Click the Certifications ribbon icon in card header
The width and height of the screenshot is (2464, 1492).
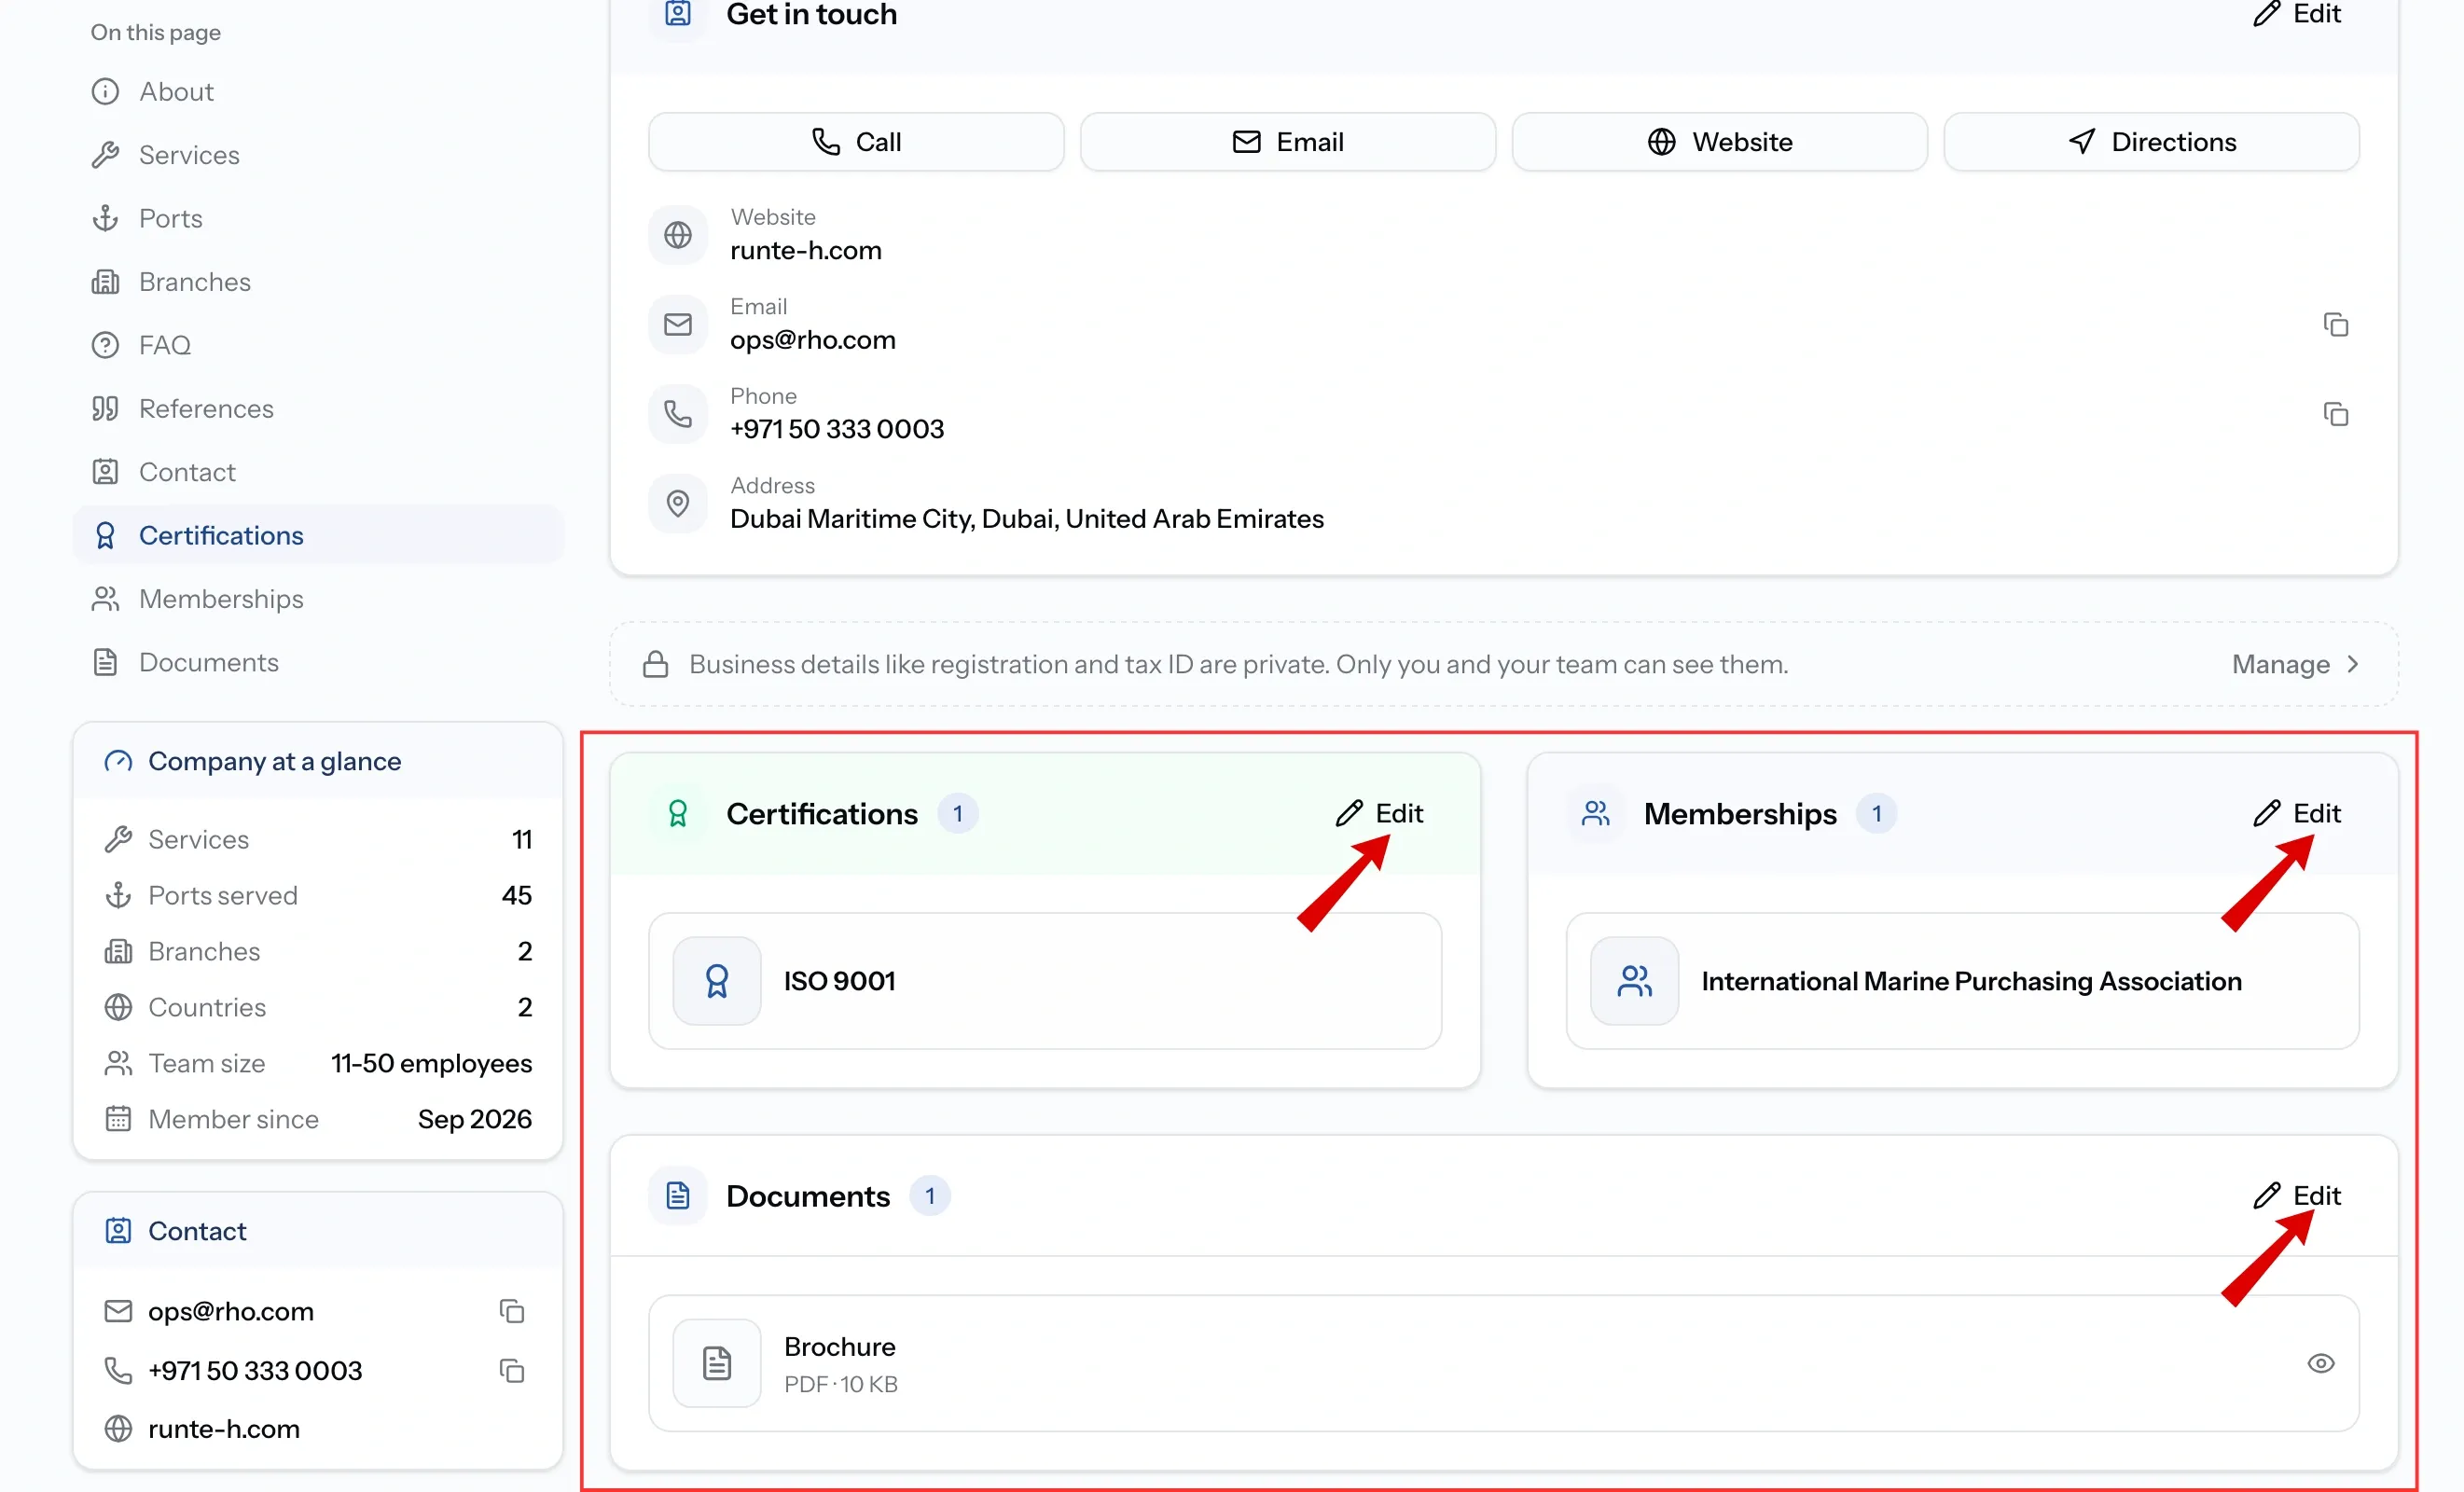pyautogui.click(x=678, y=814)
